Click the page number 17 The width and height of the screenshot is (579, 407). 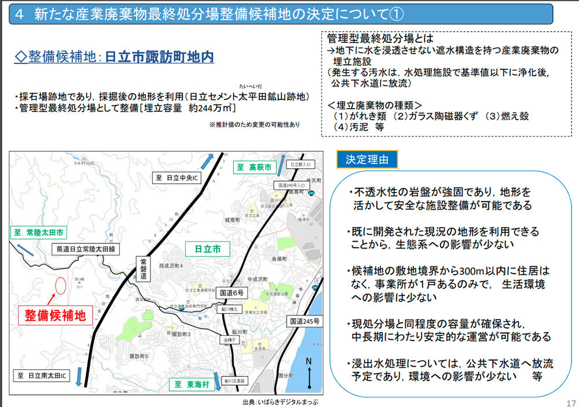click(570, 403)
